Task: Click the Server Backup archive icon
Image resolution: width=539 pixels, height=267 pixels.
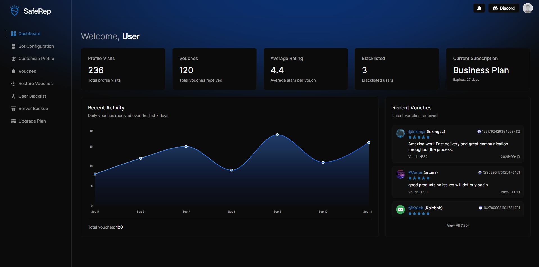Action: [13, 109]
